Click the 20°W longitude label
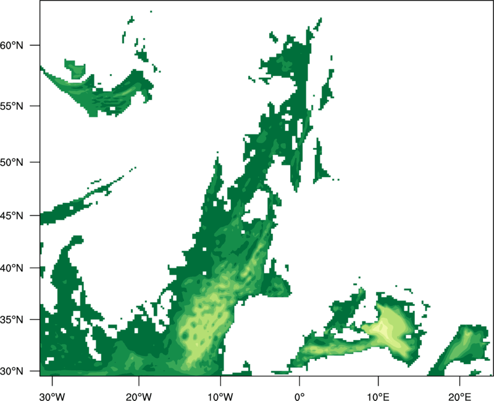494x401 pixels. click(x=139, y=397)
